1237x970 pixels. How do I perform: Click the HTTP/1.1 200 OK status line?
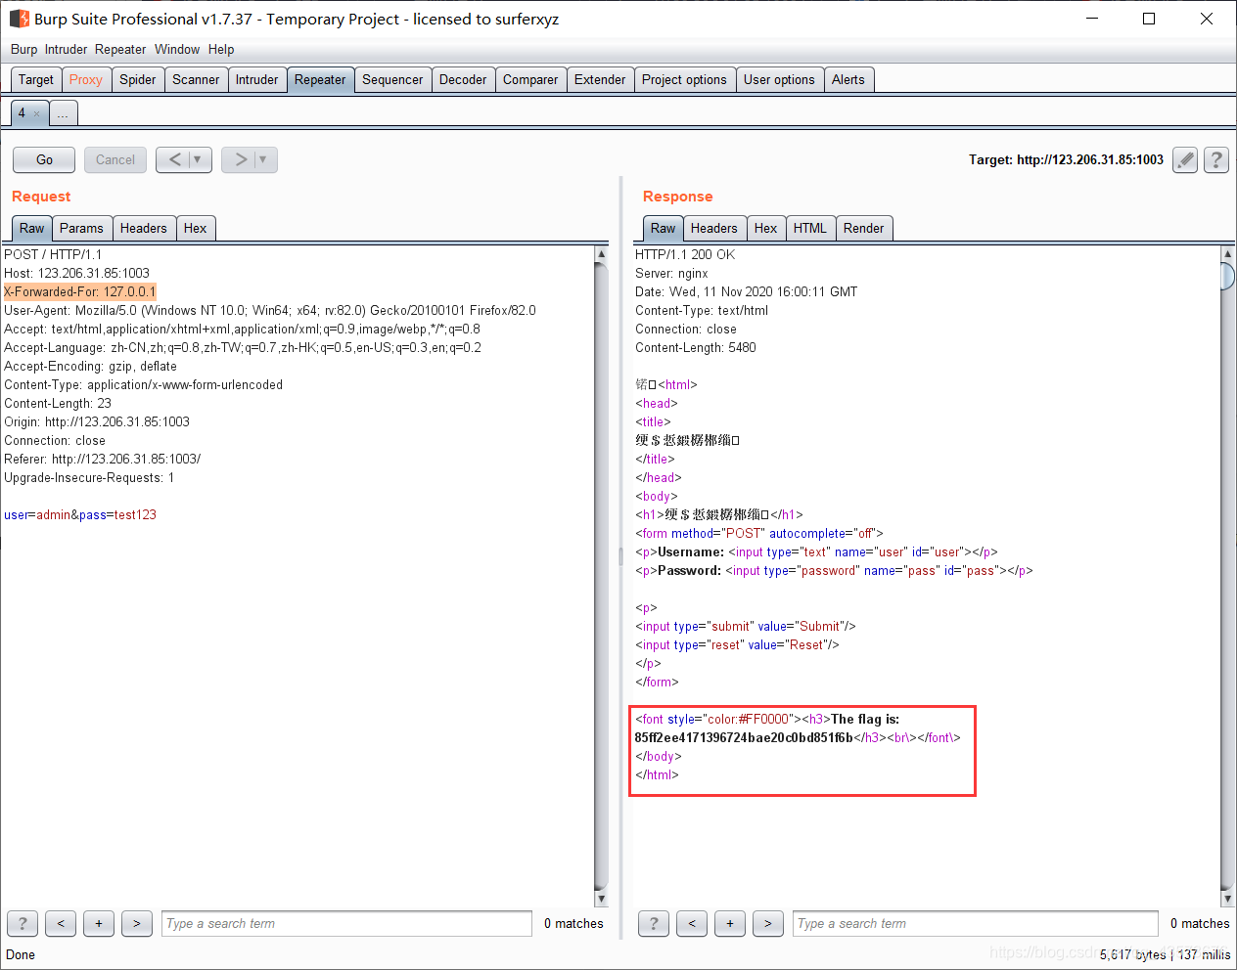coord(685,254)
